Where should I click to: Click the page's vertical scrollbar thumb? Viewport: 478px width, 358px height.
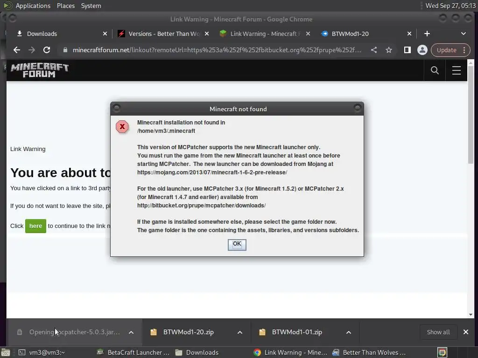point(471,115)
